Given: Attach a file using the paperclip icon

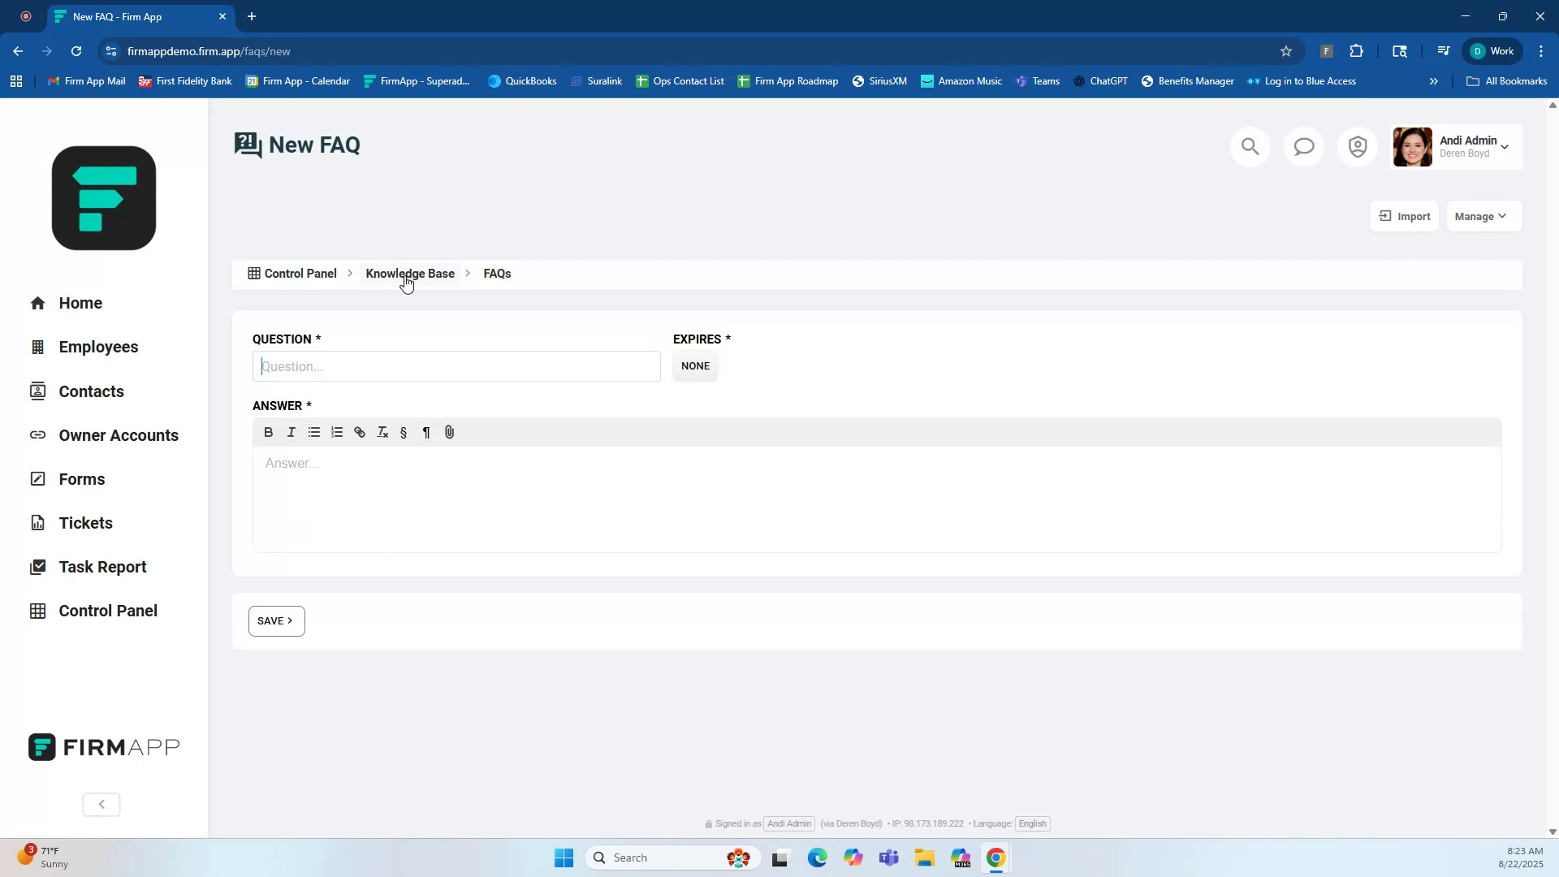Looking at the screenshot, I should point(449,432).
